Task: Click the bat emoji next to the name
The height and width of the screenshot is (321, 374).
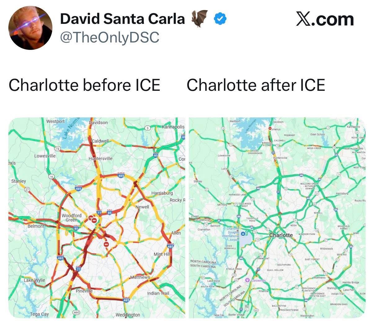Action: tap(199, 18)
